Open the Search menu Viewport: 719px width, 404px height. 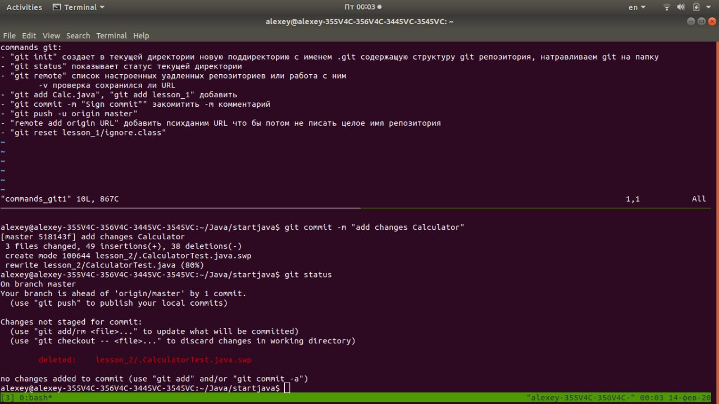point(78,35)
